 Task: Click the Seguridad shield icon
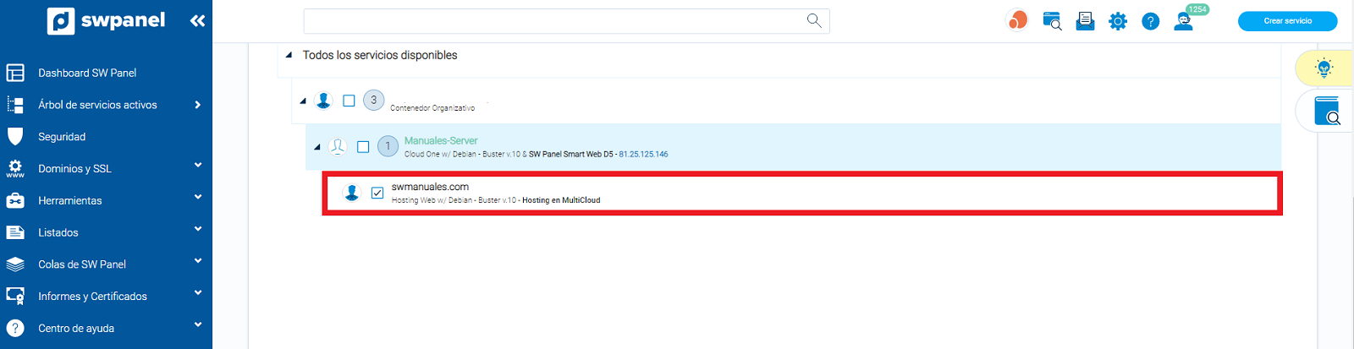[15, 136]
